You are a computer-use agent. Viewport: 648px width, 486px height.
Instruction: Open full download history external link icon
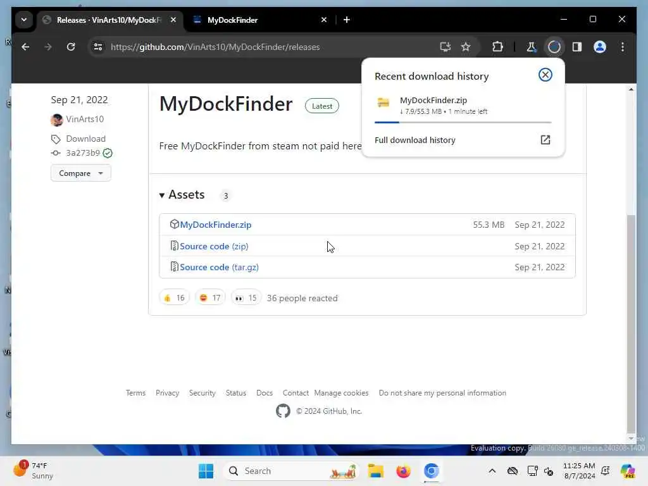pyautogui.click(x=545, y=140)
